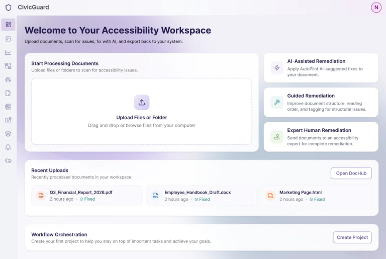Click Fixed status on Employee_Handbook_Draft.docx
Screen dimensions: 386x259
pyautogui.click(x=202, y=199)
